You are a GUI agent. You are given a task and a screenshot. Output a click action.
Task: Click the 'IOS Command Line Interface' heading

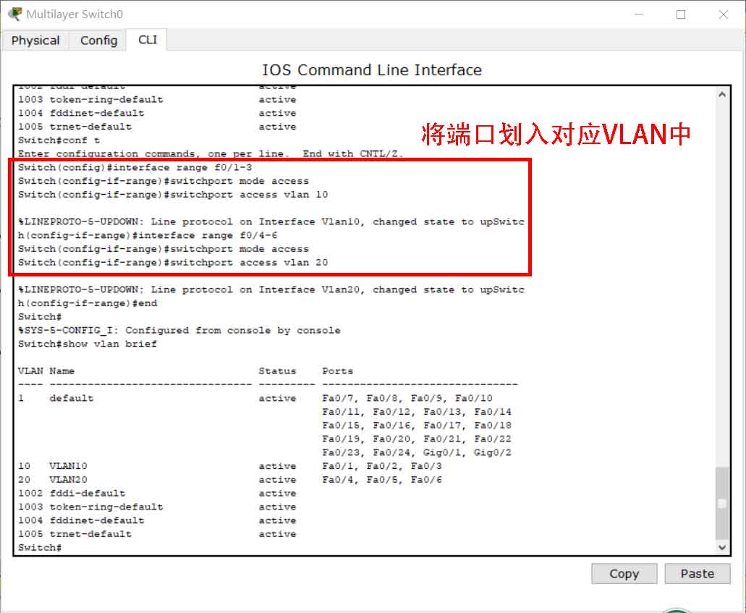tap(372, 70)
